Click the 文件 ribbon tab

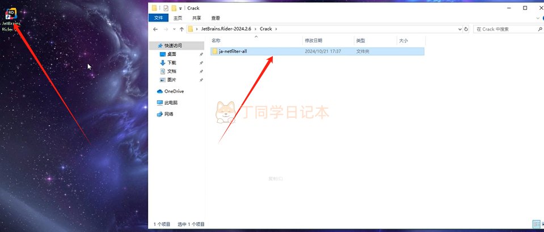click(x=159, y=18)
